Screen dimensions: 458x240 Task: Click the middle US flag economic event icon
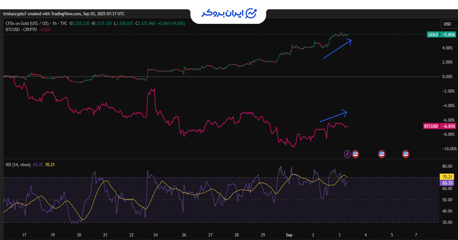point(381,153)
